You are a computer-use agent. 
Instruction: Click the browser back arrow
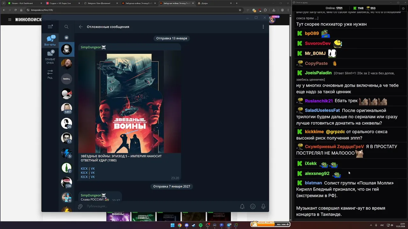point(4,10)
